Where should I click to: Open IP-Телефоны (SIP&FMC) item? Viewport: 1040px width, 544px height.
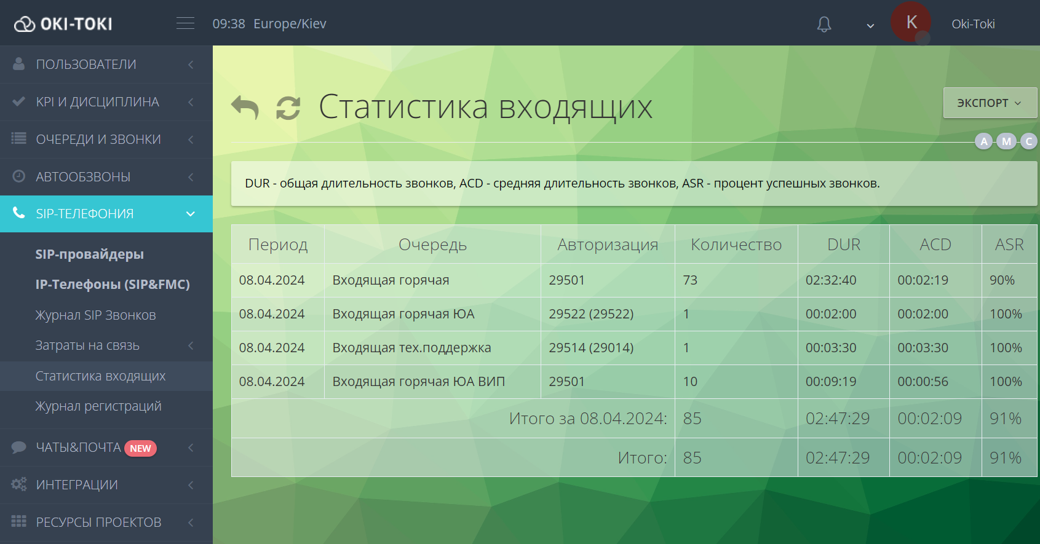coord(113,285)
